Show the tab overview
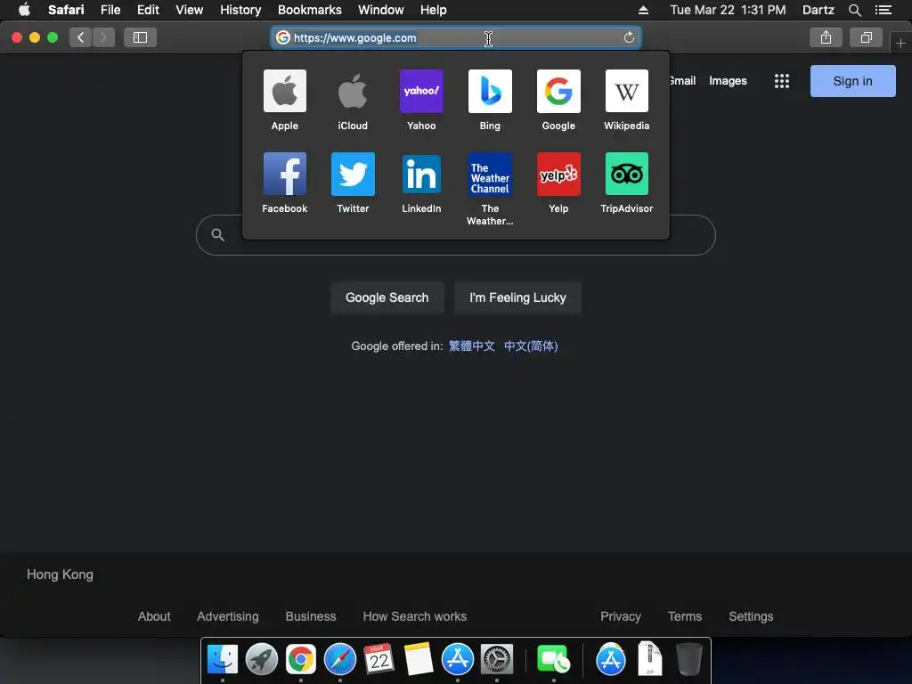Screen dimensions: 912x684 pos(866,37)
